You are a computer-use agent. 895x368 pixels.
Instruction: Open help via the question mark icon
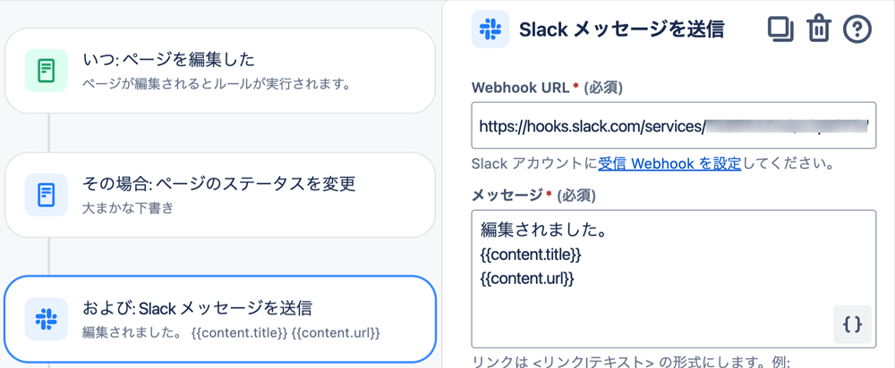coord(857,29)
